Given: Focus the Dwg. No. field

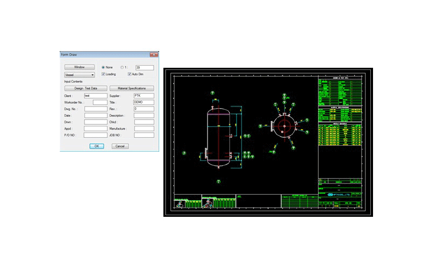Looking at the screenshot, I should [96, 109].
